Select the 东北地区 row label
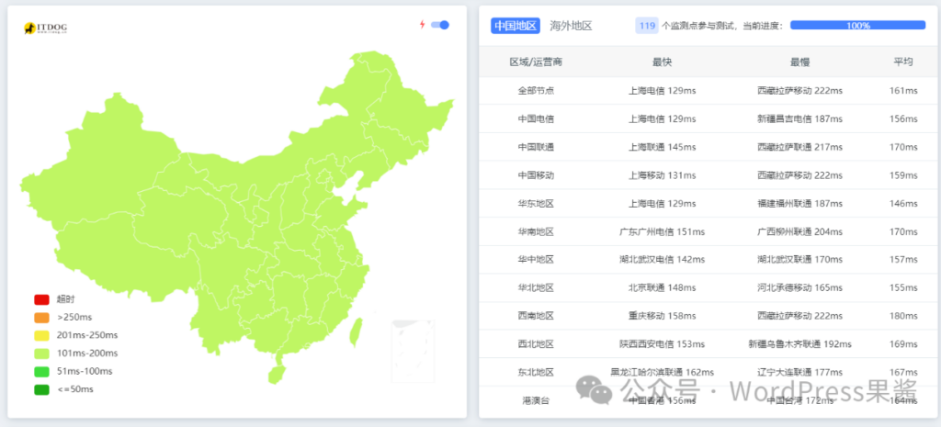The image size is (941, 427). [536, 373]
